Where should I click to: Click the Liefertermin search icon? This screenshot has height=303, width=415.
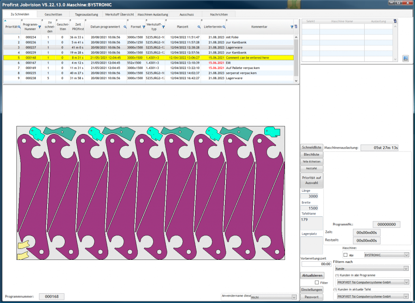tap(224, 27)
